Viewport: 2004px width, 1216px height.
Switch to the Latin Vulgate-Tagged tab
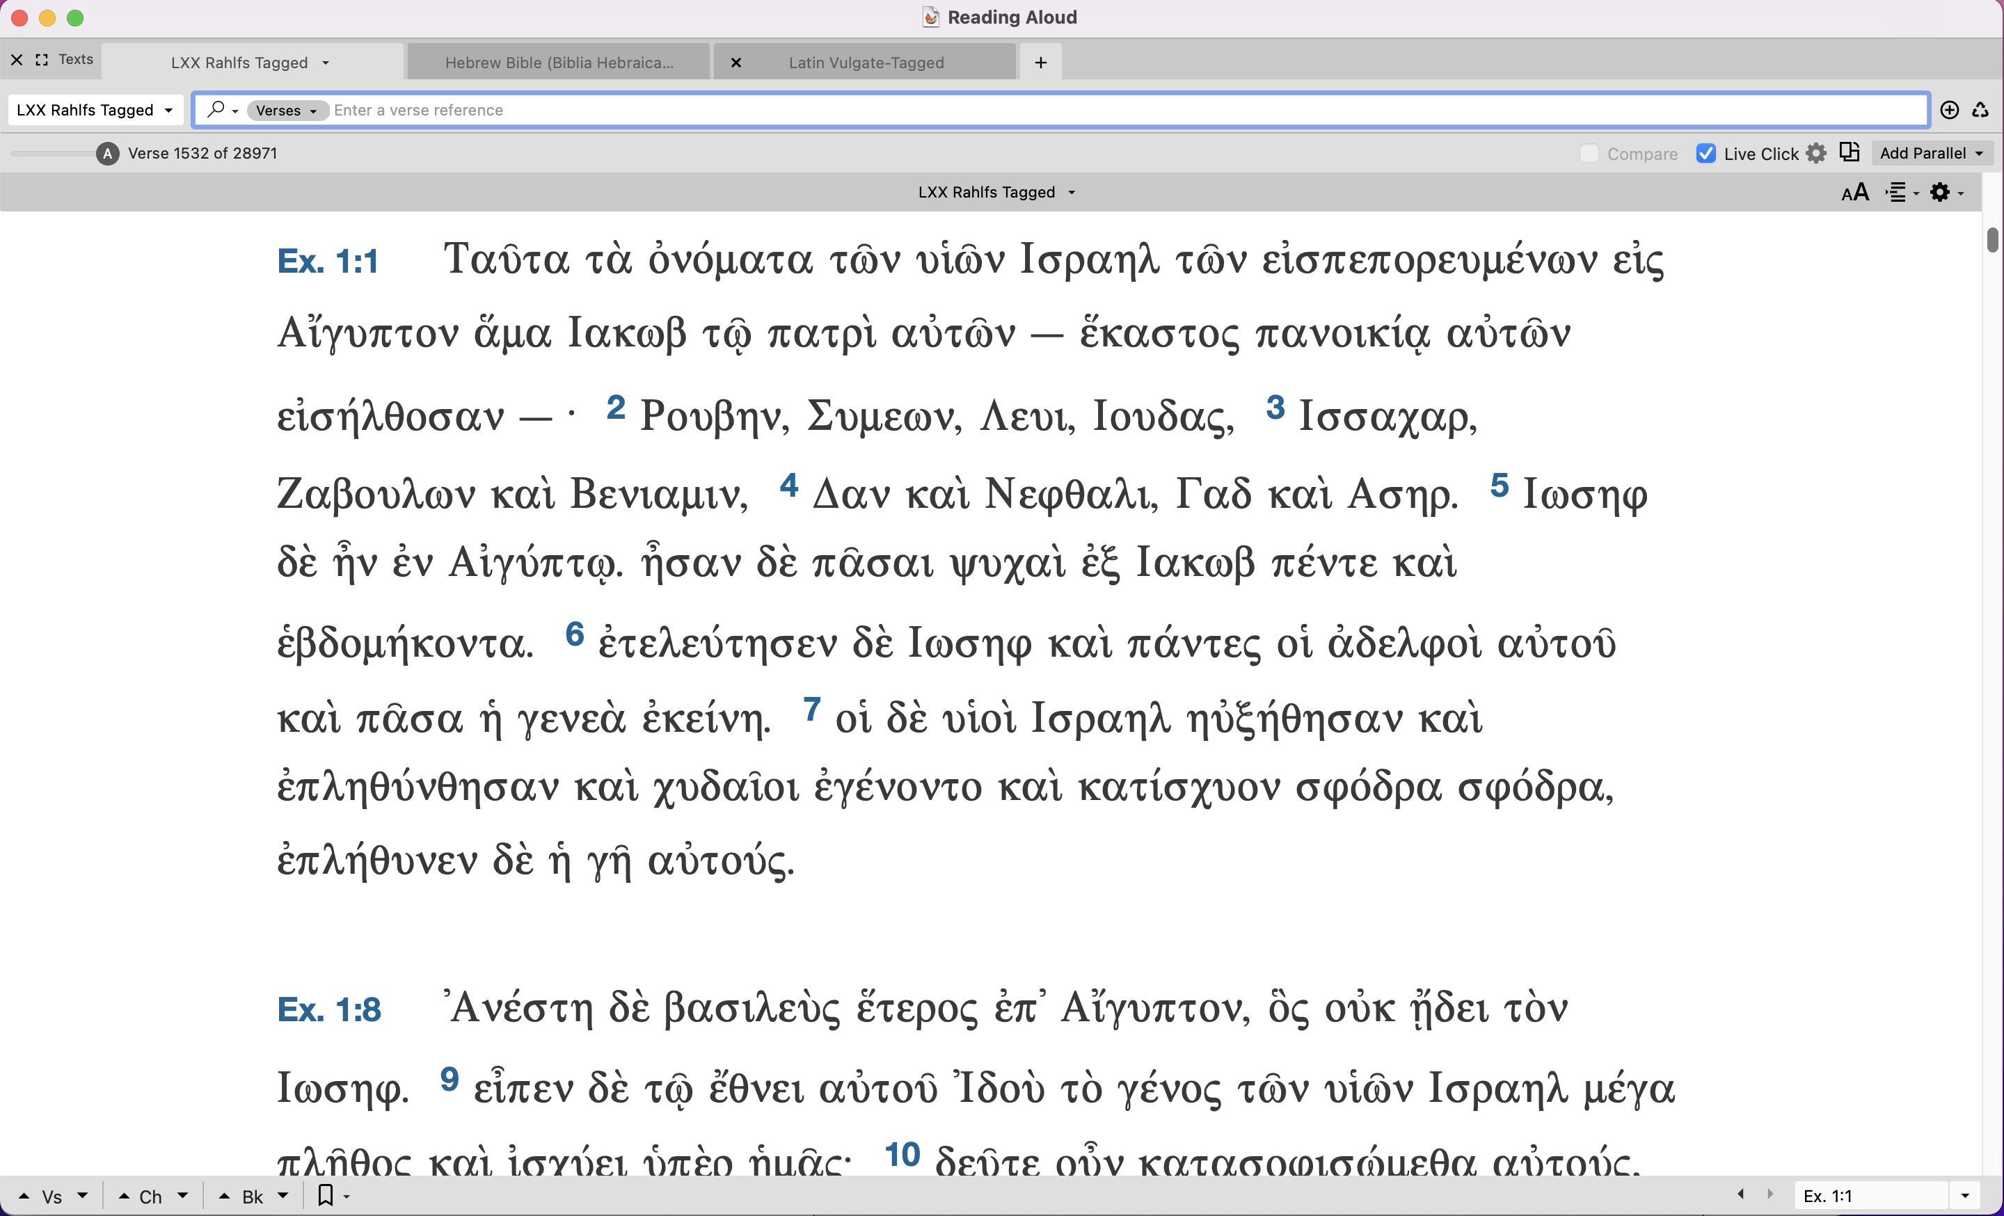866,63
